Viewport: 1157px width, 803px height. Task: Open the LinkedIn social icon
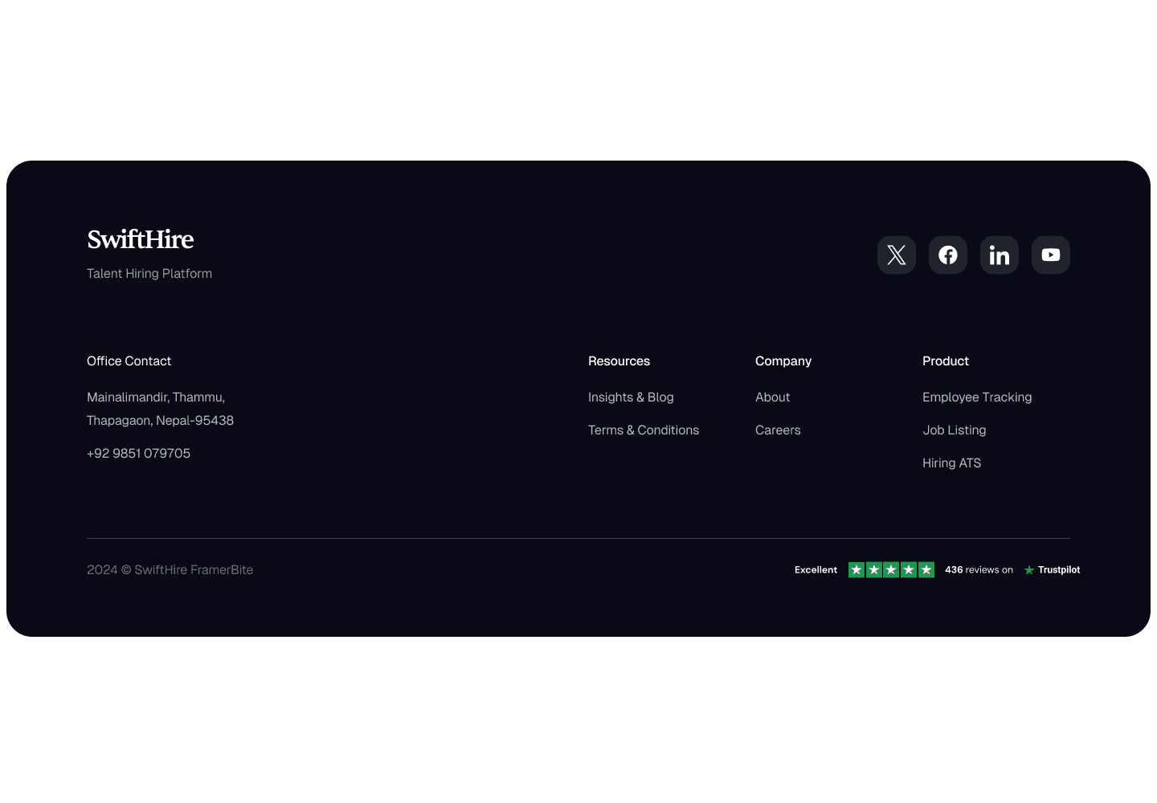pyautogui.click(x=1000, y=255)
